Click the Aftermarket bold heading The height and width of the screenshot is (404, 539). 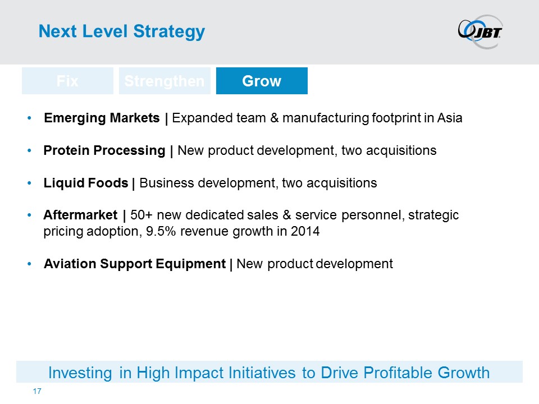tap(81, 215)
